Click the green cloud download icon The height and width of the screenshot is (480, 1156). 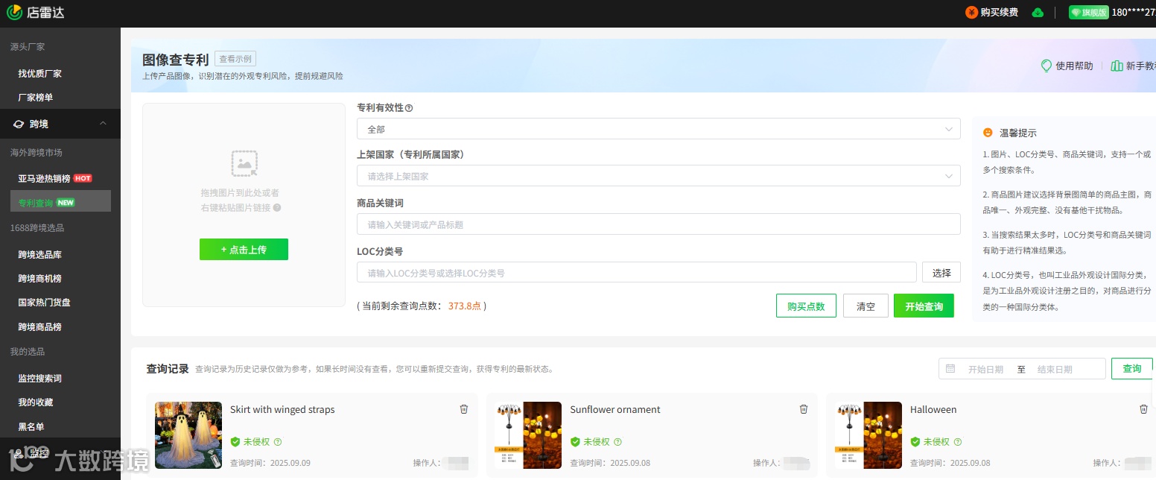(x=1038, y=12)
